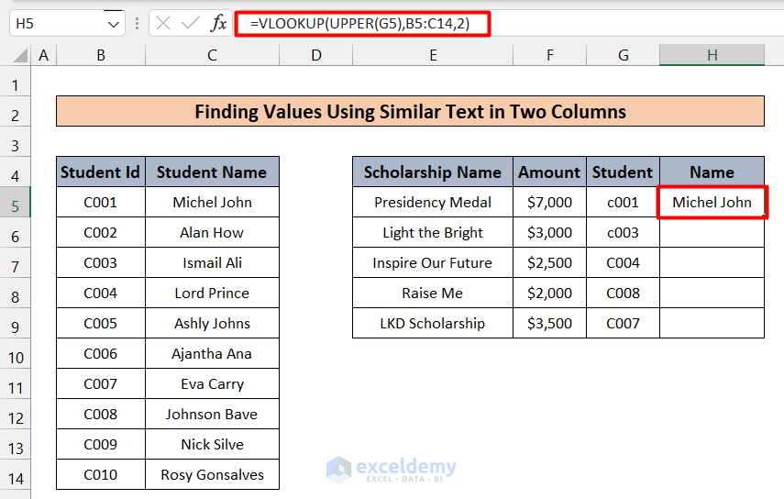Click the 'Ismail Ali' cell
784x499 pixels.
212,262
